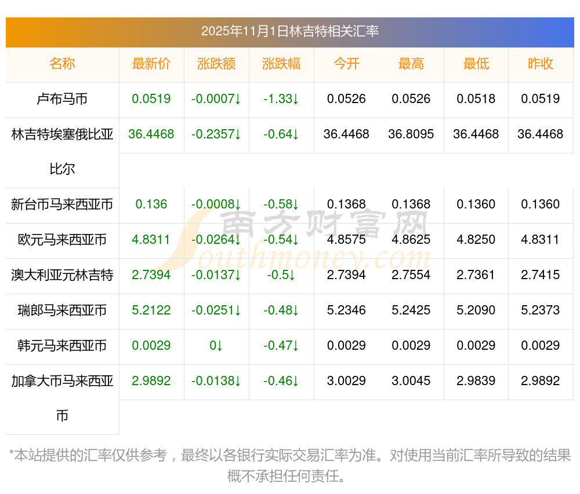Click change amount -0.0138↓
The image size is (580, 494).
pyautogui.click(x=216, y=380)
